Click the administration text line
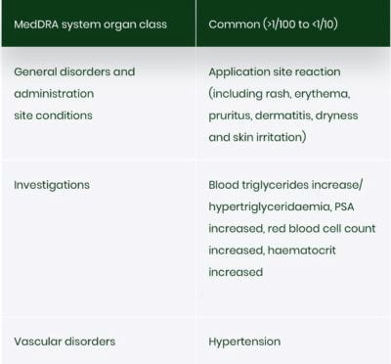The image size is (391, 364). click(54, 94)
